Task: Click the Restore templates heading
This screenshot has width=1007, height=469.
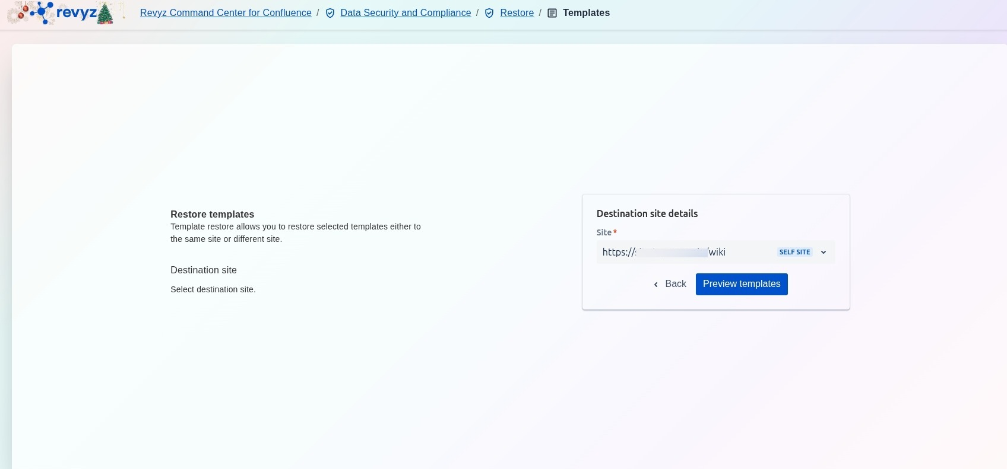Action: click(x=212, y=214)
